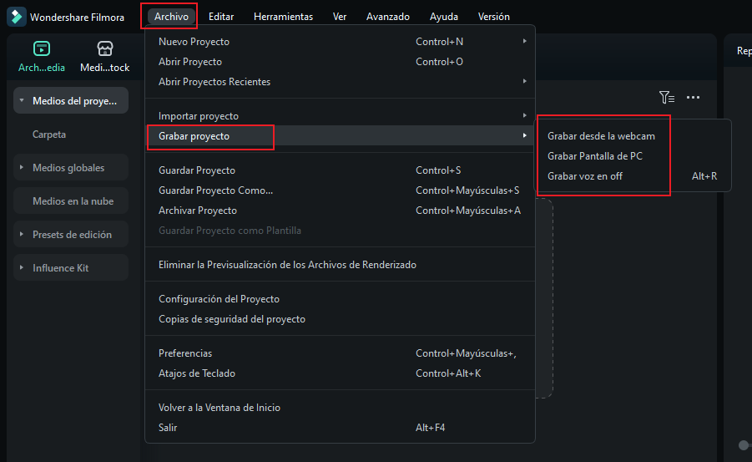The height and width of the screenshot is (462, 752).
Task: Select Salir to quit Filmora
Action: click(340, 428)
